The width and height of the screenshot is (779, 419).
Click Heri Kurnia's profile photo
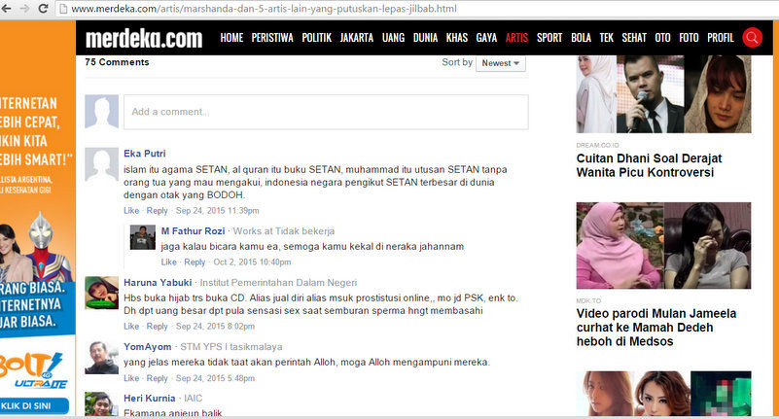tap(101, 404)
